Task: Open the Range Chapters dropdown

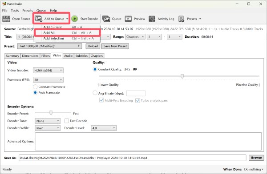Action: coord(135,37)
